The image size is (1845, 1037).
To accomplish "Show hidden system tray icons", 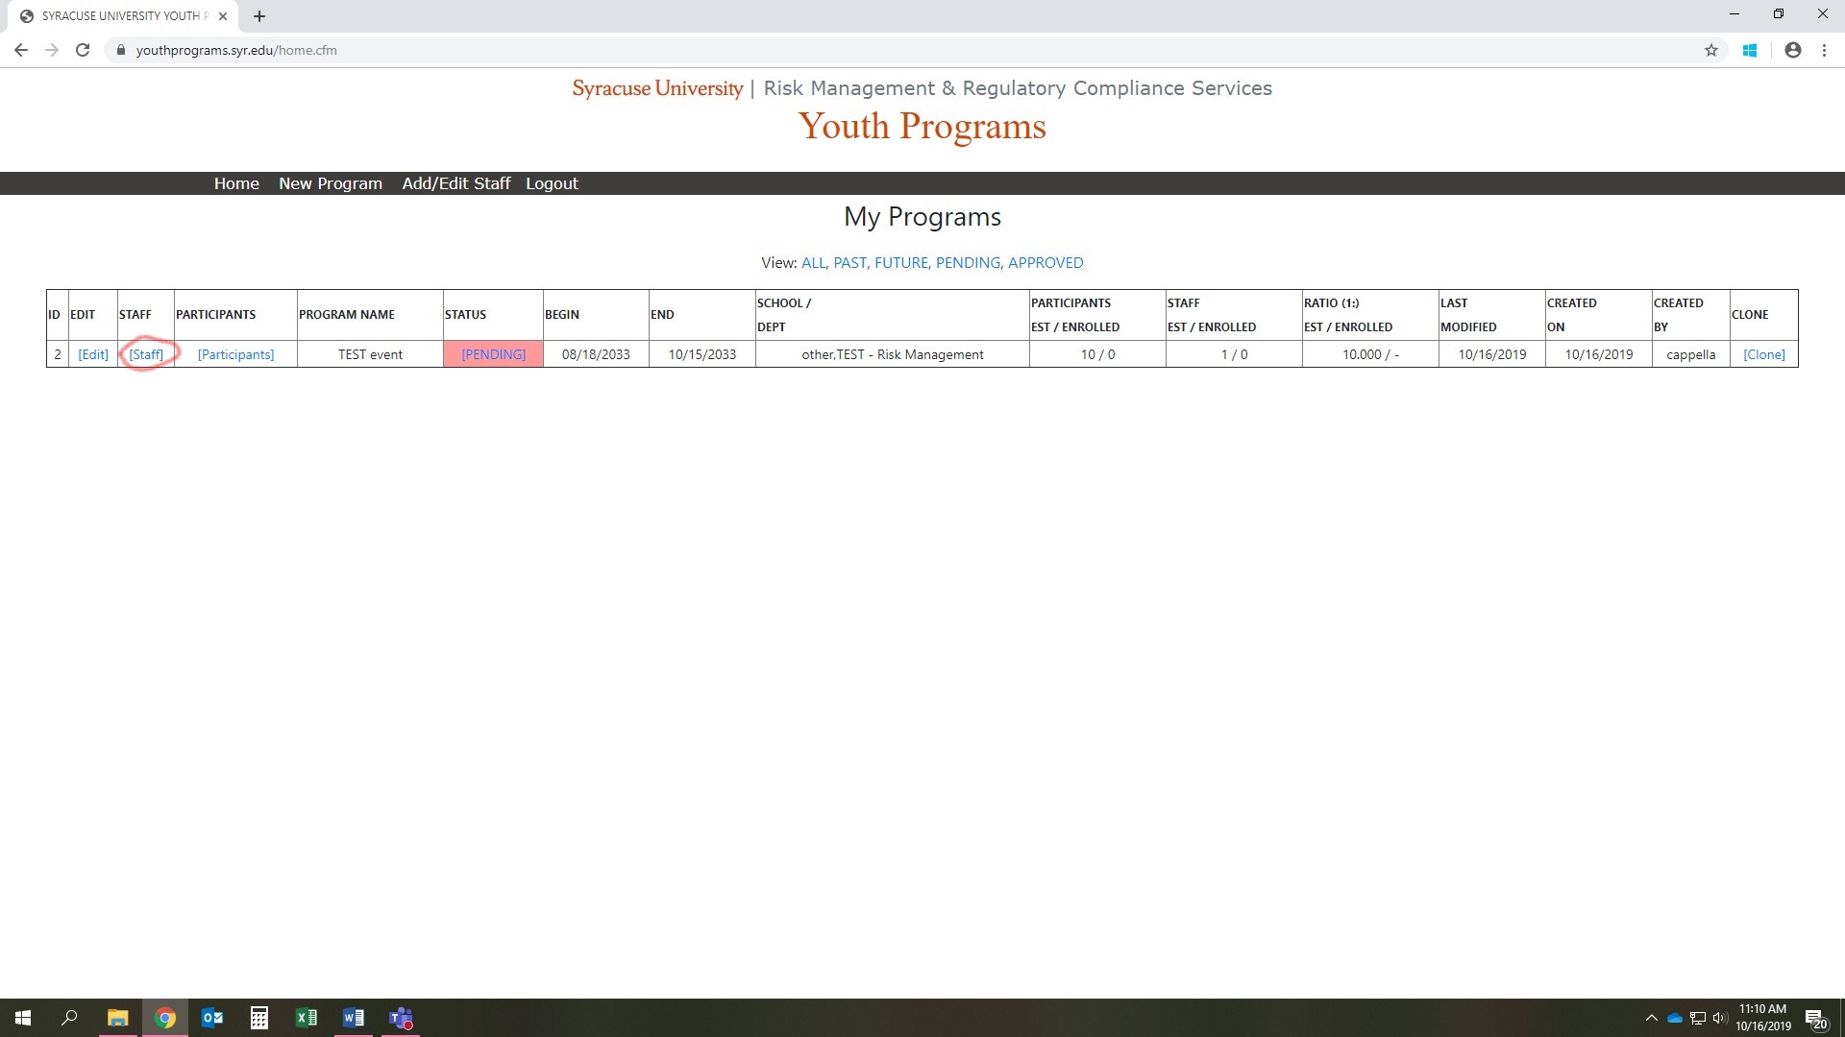I will tap(1652, 1018).
